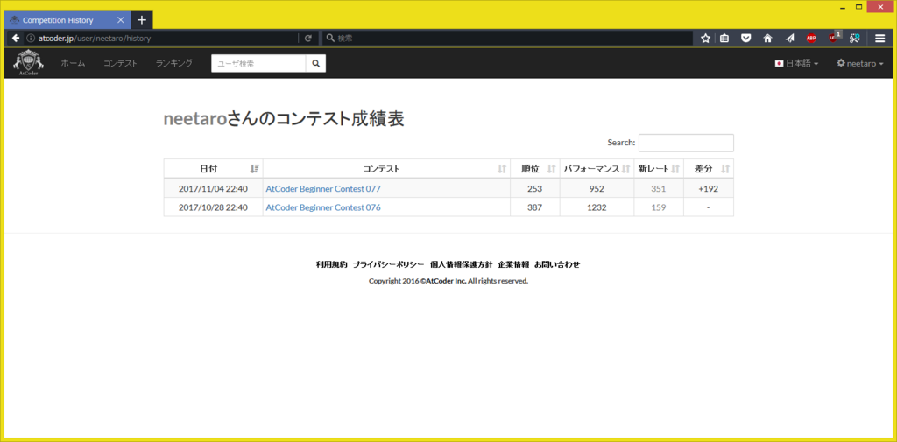Viewport: 897px width, 442px height.
Task: Click the rank value 387
Action: tap(535, 207)
